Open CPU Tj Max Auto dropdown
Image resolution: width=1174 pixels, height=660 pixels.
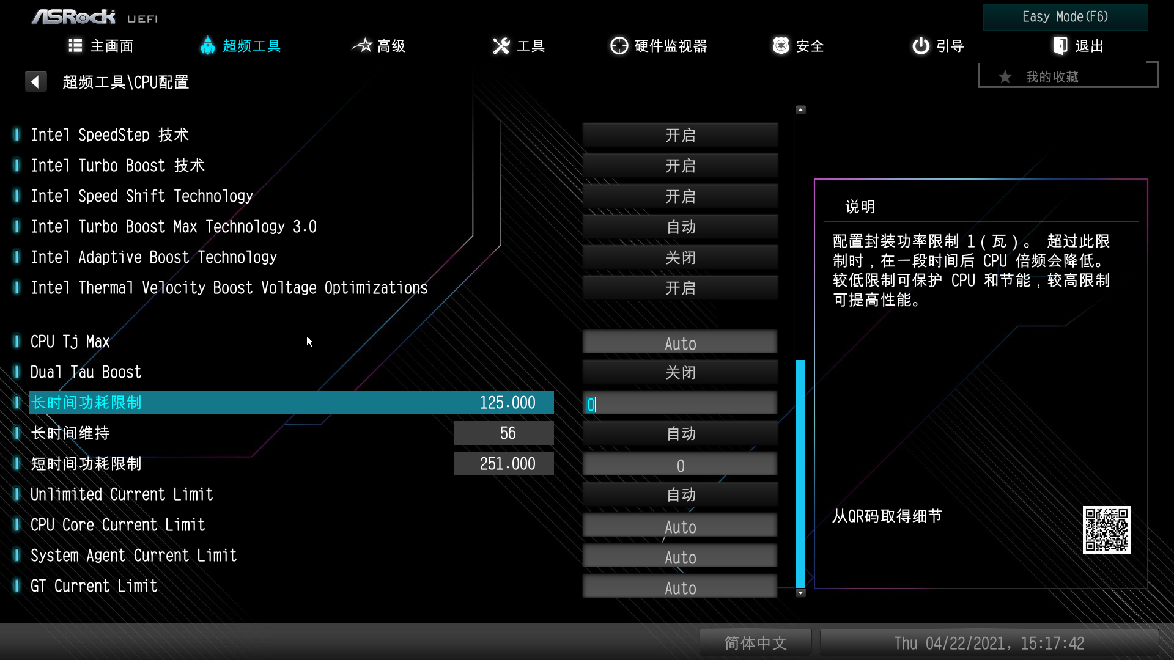(680, 342)
